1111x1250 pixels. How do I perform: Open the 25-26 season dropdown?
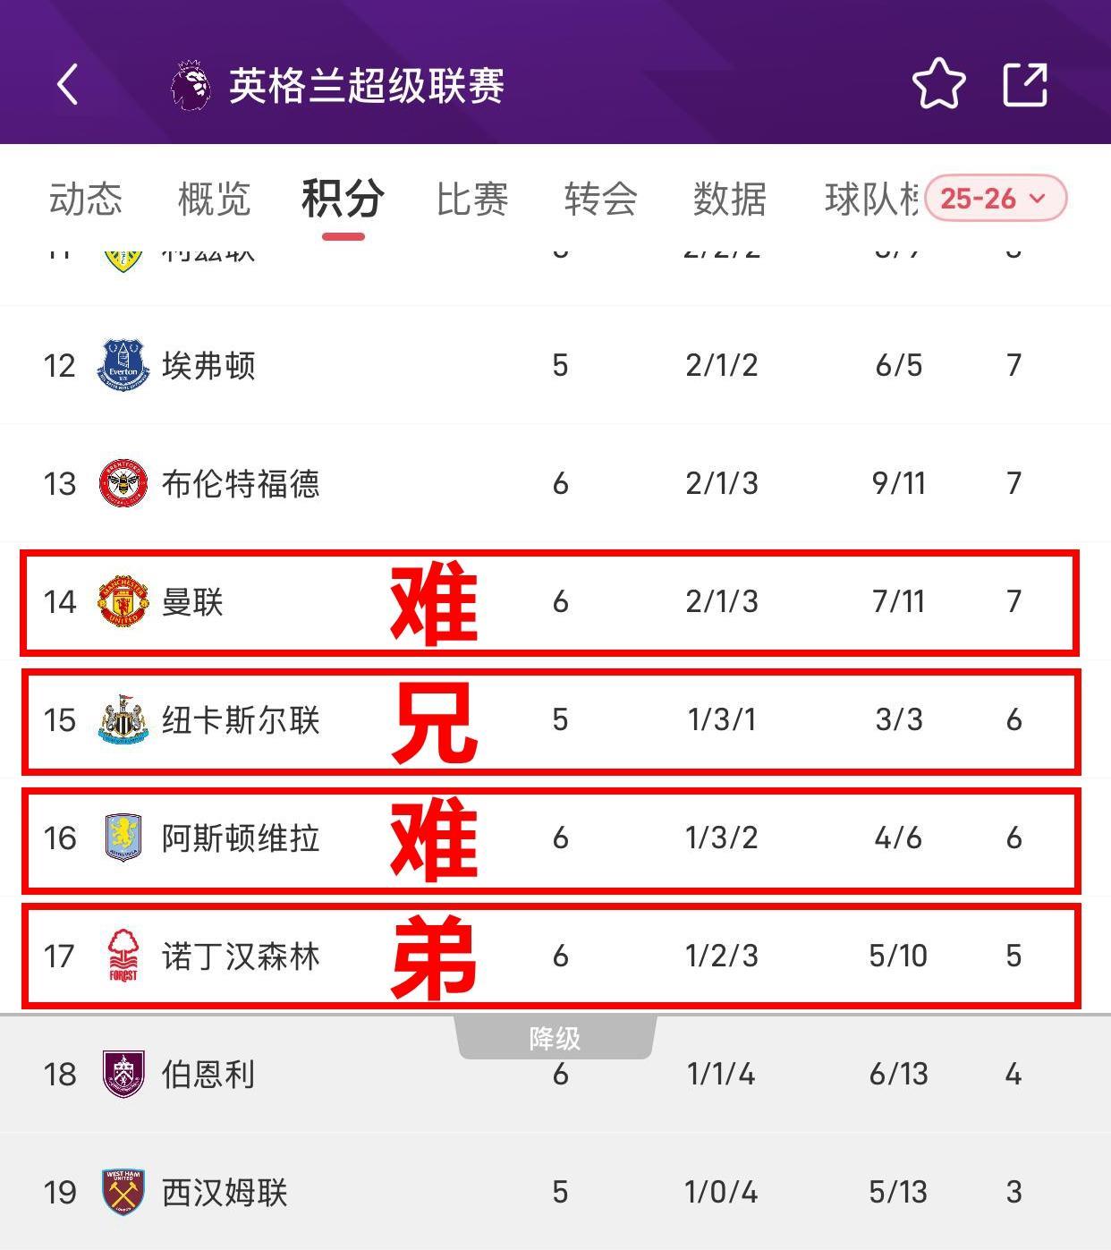(x=996, y=198)
